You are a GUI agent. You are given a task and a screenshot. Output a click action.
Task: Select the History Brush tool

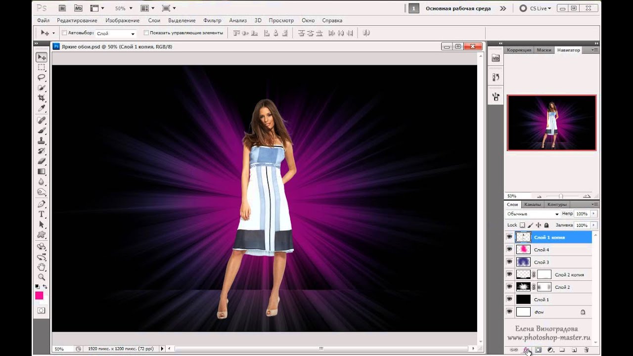click(42, 151)
